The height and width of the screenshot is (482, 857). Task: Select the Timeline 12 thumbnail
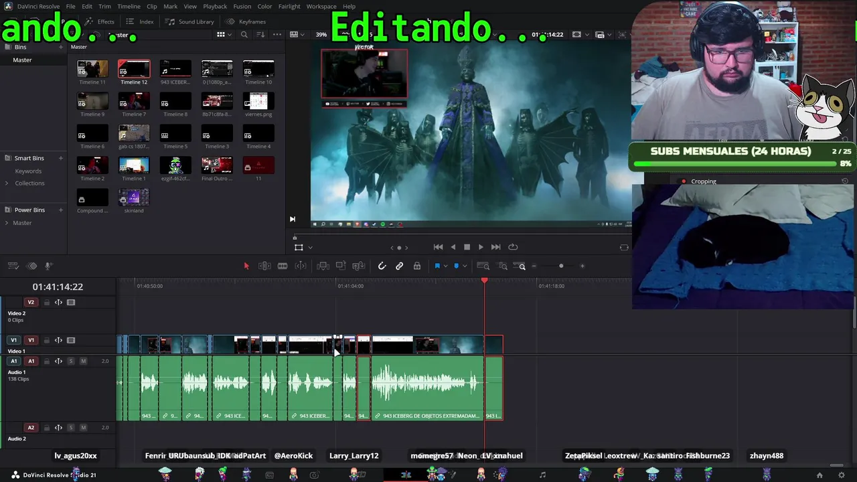click(x=134, y=69)
